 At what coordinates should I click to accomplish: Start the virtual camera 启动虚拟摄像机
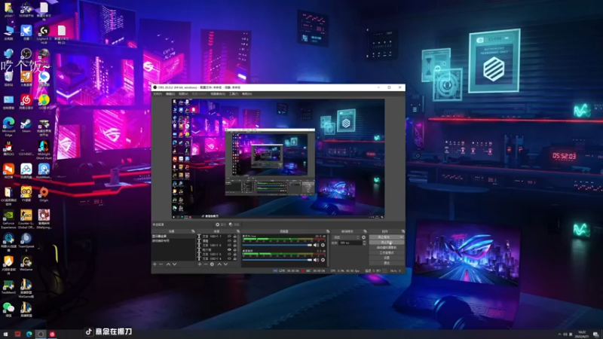pos(387,248)
